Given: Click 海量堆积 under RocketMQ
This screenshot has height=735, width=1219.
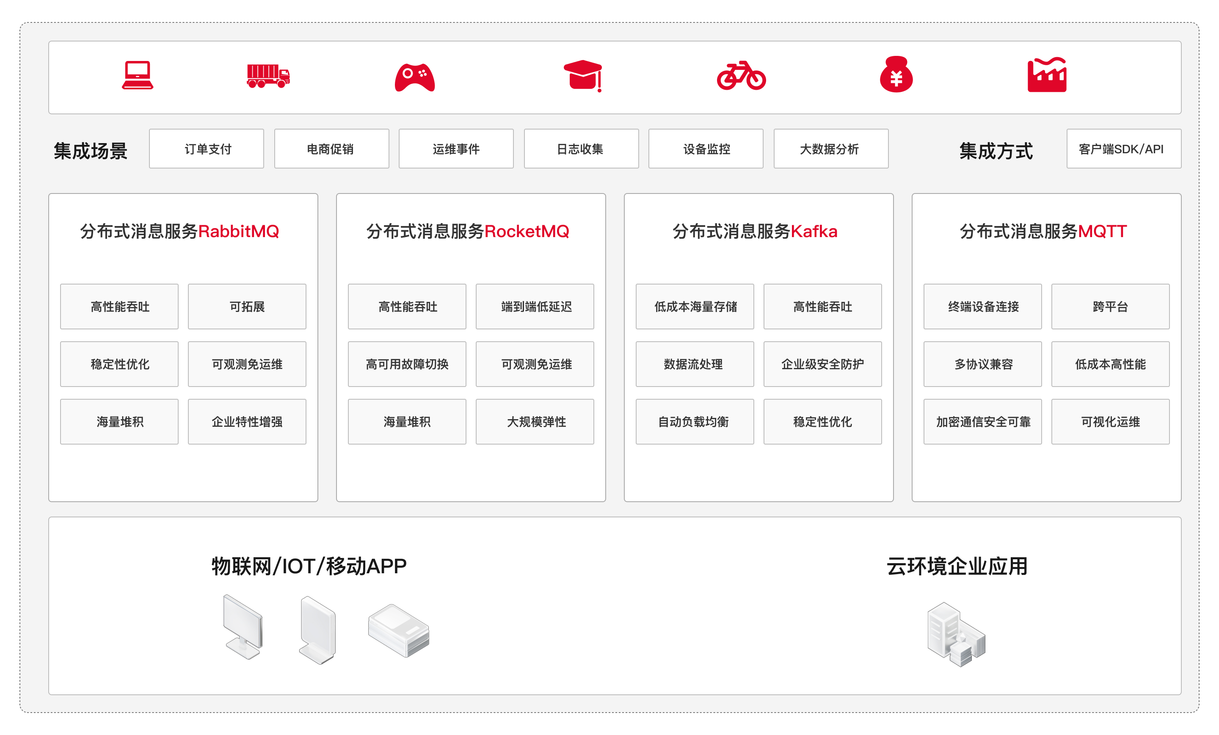Looking at the screenshot, I should pyautogui.click(x=407, y=421).
